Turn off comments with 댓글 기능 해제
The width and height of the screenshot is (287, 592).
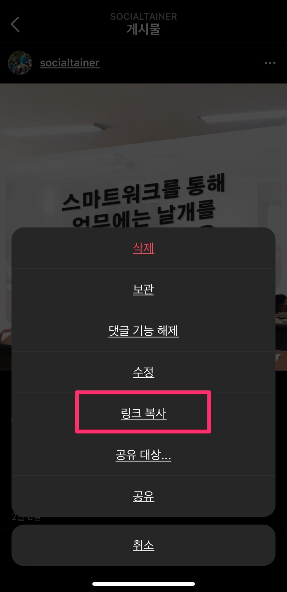pos(143,331)
